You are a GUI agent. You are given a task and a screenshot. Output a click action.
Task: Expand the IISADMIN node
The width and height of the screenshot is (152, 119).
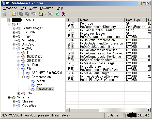coord(14,32)
